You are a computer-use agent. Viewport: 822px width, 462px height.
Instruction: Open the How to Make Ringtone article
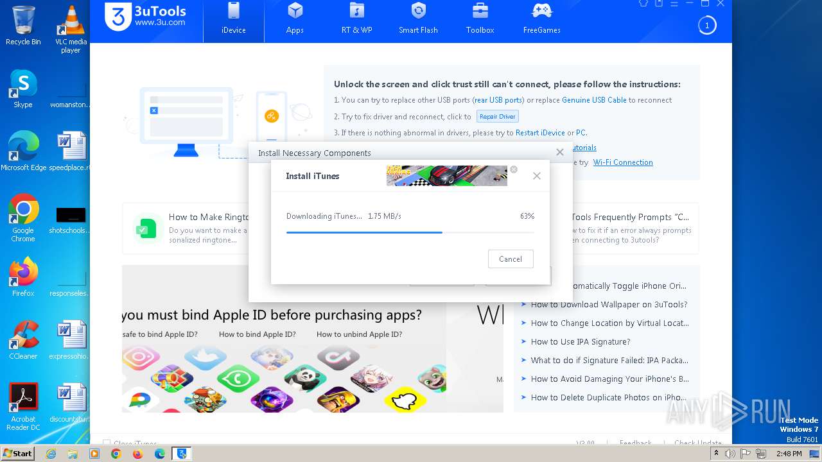pyautogui.click(x=209, y=218)
